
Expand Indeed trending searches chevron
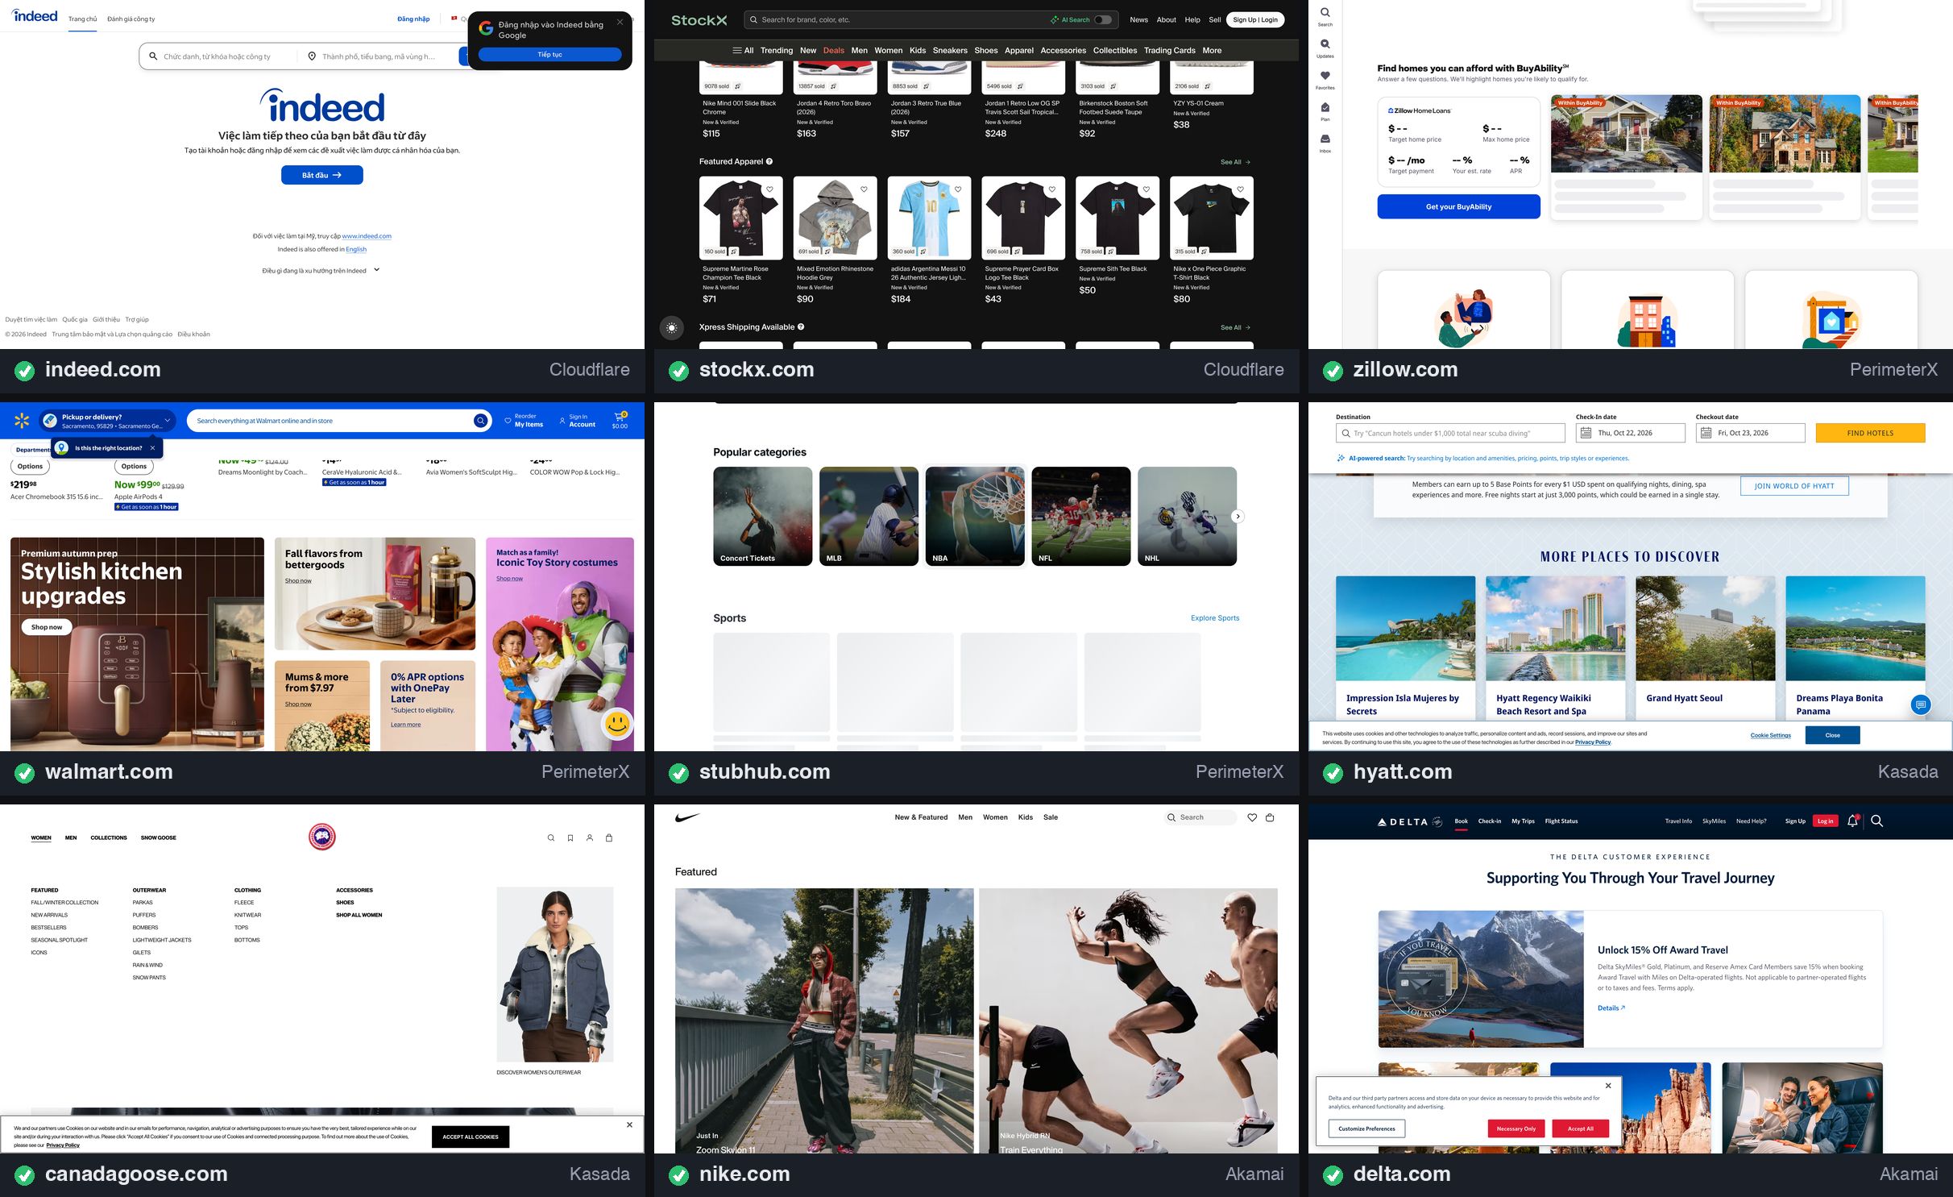[x=376, y=270]
